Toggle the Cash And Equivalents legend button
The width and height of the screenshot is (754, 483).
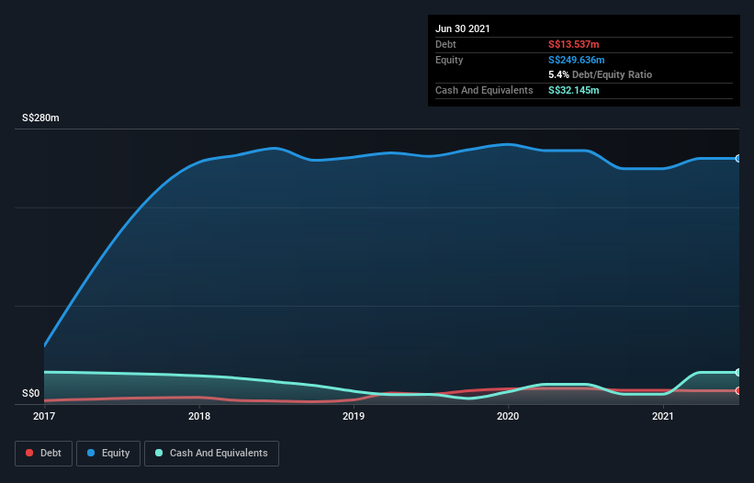point(211,454)
